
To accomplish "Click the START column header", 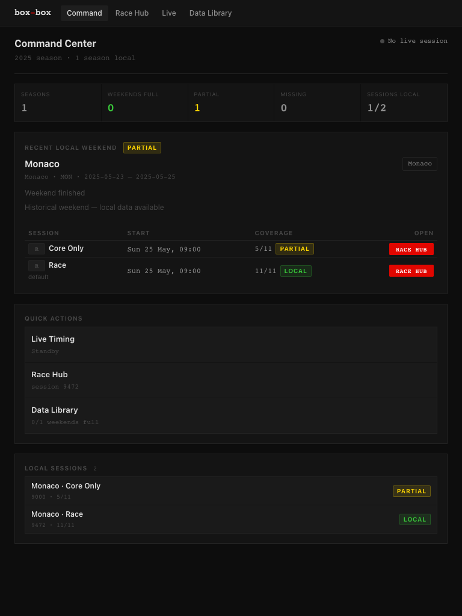I will [x=139, y=233].
